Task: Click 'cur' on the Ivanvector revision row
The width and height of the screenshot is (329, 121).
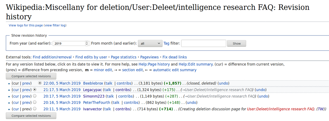Action: point(16,109)
